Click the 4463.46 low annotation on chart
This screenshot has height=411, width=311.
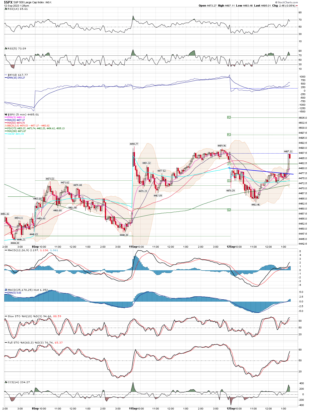pos(256,205)
